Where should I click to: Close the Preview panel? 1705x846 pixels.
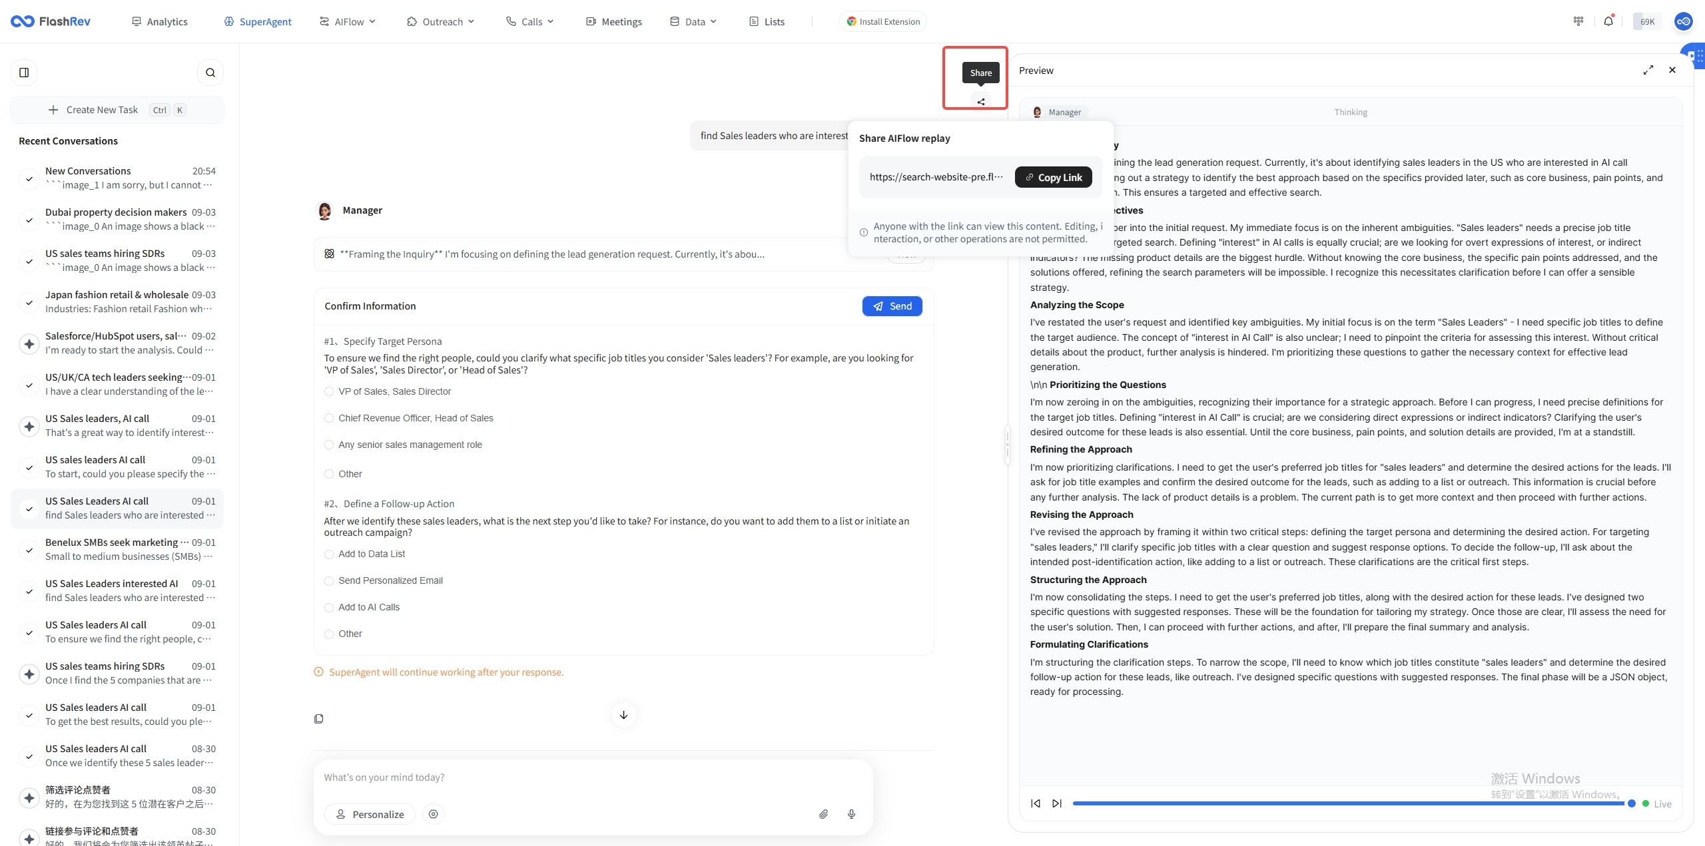click(x=1672, y=70)
